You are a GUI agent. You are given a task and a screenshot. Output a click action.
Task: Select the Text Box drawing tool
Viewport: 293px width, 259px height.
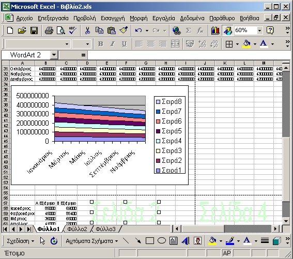point(174,241)
